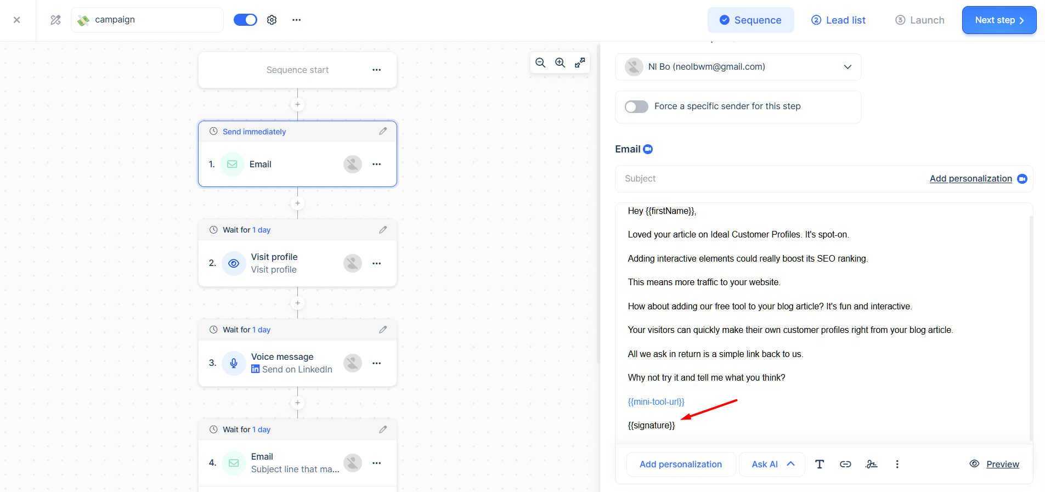Edit wait time before Voice message
Screen dimensions: 1045x492
click(x=383, y=330)
